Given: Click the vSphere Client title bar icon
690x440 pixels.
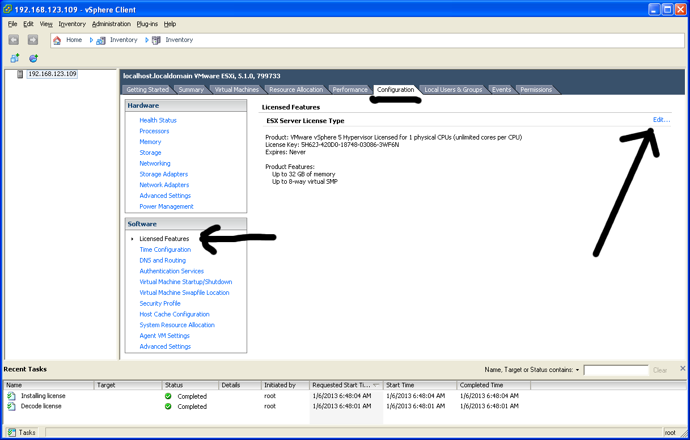Looking at the screenshot, I should [x=8, y=10].
